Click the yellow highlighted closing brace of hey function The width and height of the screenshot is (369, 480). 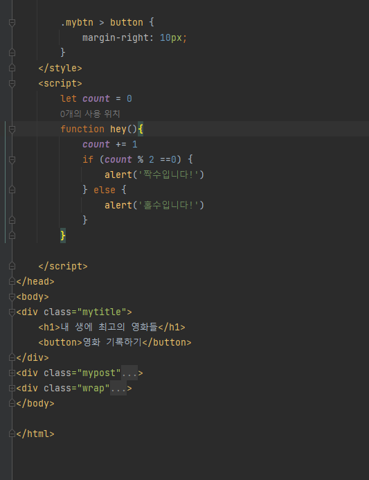[63, 235]
